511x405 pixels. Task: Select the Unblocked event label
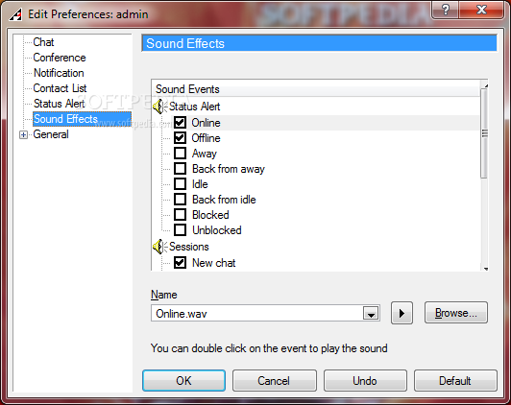pos(217,230)
